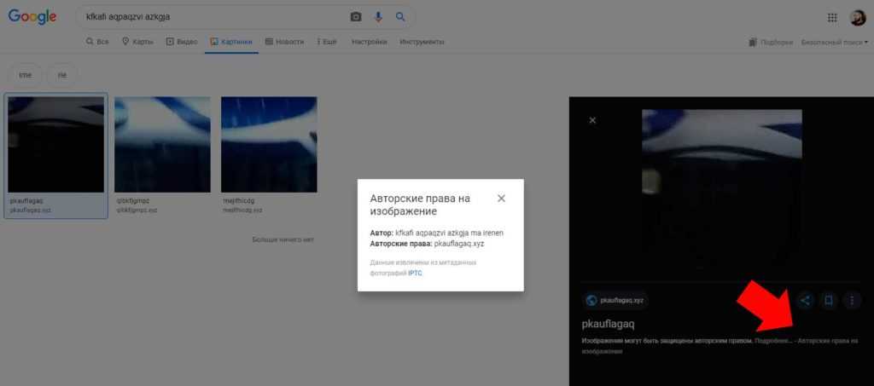Open the three-dot more options menu
The width and height of the screenshot is (874, 386).
[x=853, y=300]
